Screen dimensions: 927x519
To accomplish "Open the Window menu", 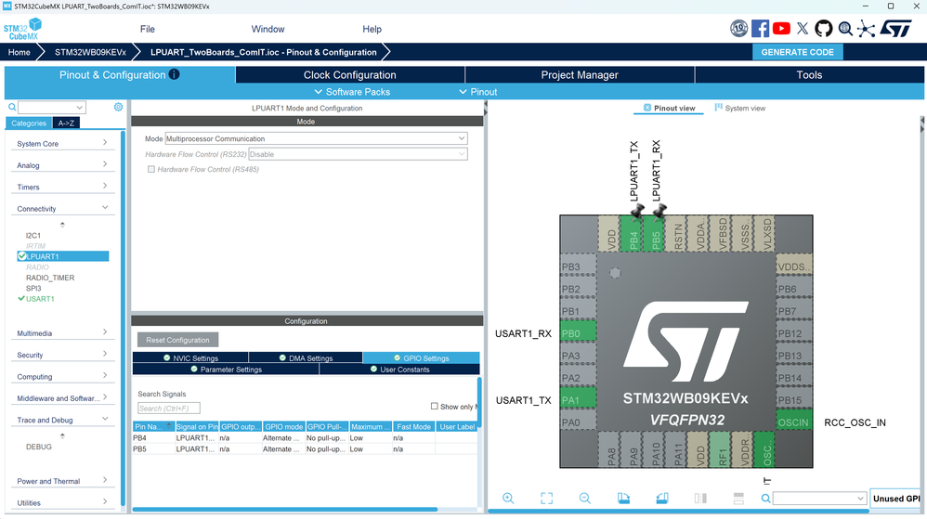I will click(268, 29).
